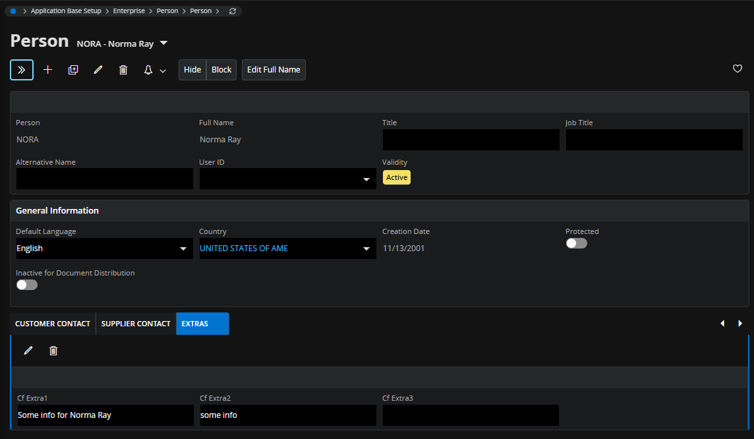Delete the Extras row using its trash icon

(x=53, y=350)
